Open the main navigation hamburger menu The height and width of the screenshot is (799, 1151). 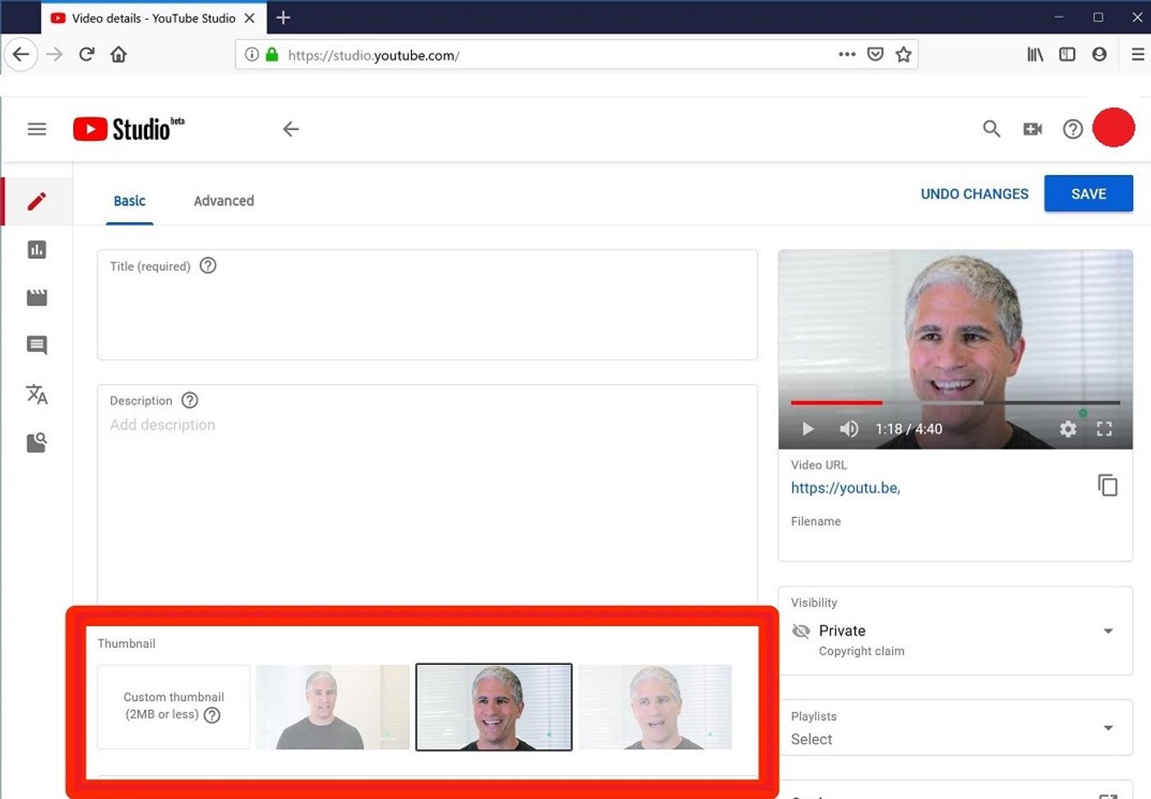[36, 129]
